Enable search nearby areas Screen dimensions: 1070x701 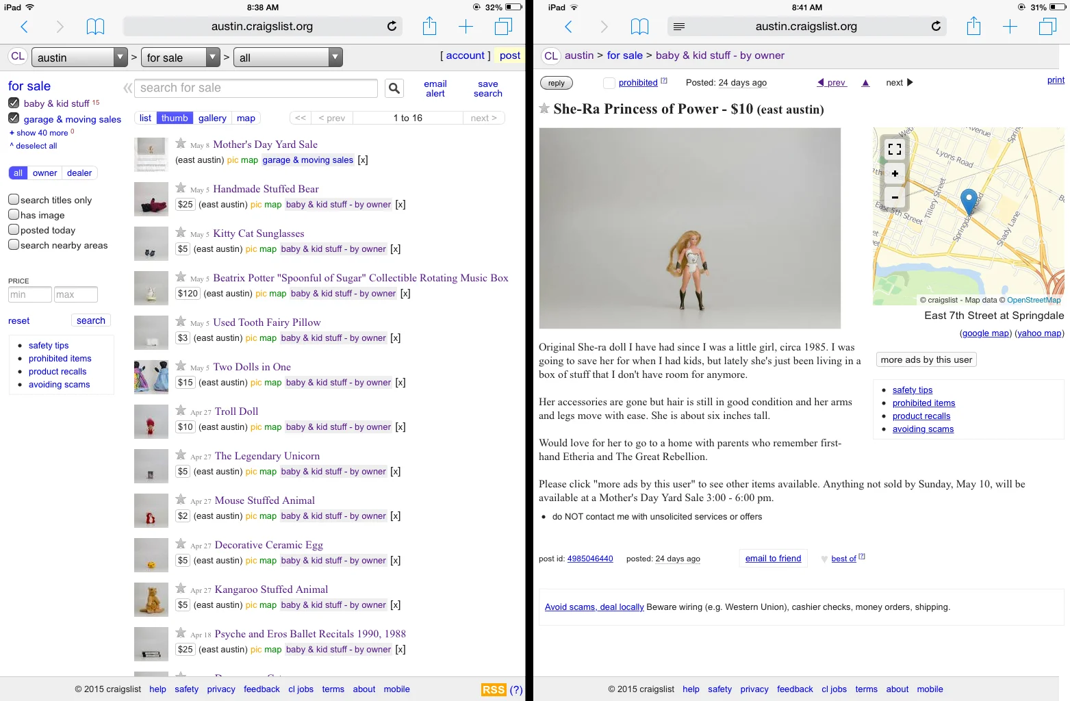point(14,244)
